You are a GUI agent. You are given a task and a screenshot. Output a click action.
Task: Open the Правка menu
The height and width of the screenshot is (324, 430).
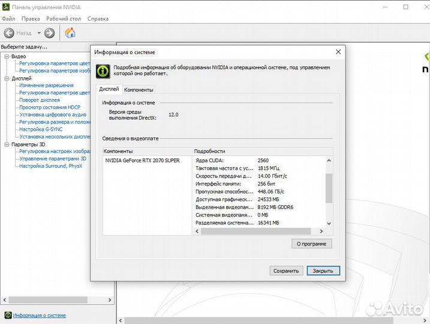point(31,19)
